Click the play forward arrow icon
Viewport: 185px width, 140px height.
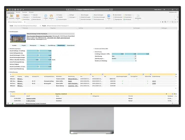pyautogui.click(x=163, y=22)
